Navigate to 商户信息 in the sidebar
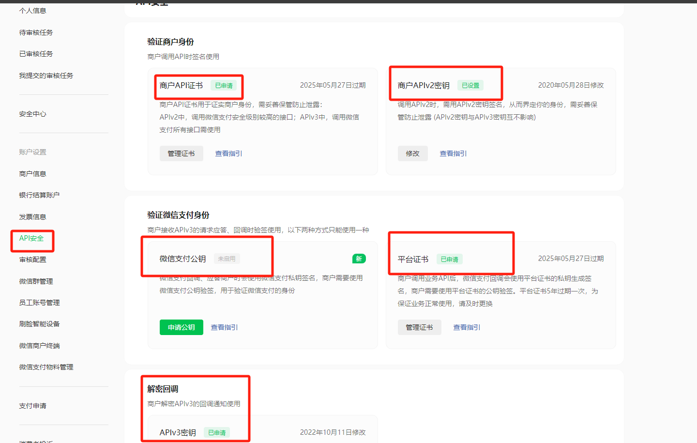Screen dimensions: 697x443 coord(32,174)
